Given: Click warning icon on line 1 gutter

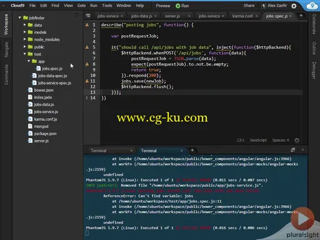Looking at the screenshot, I should pos(87,25).
